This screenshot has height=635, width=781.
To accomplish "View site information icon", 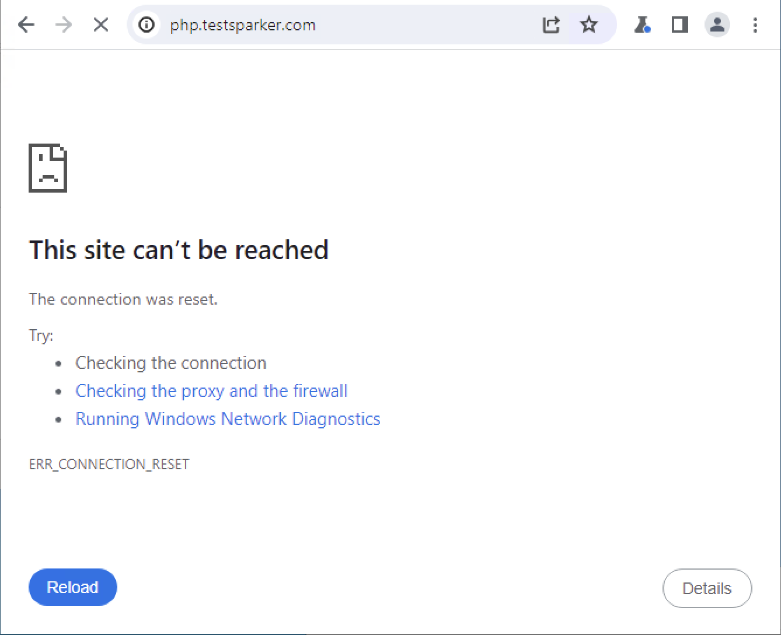I will click(147, 25).
